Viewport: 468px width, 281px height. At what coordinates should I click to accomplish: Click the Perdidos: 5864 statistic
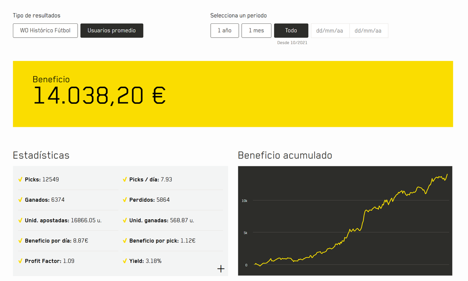pyautogui.click(x=149, y=200)
